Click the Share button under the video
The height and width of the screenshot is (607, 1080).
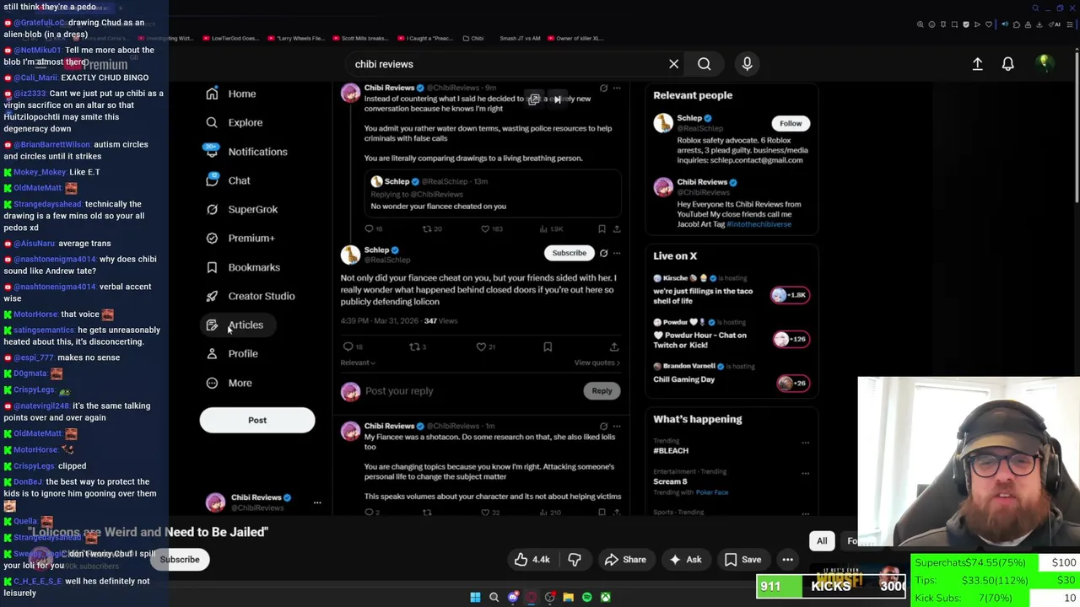pyautogui.click(x=625, y=559)
